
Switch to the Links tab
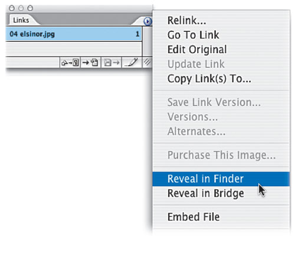(x=21, y=20)
